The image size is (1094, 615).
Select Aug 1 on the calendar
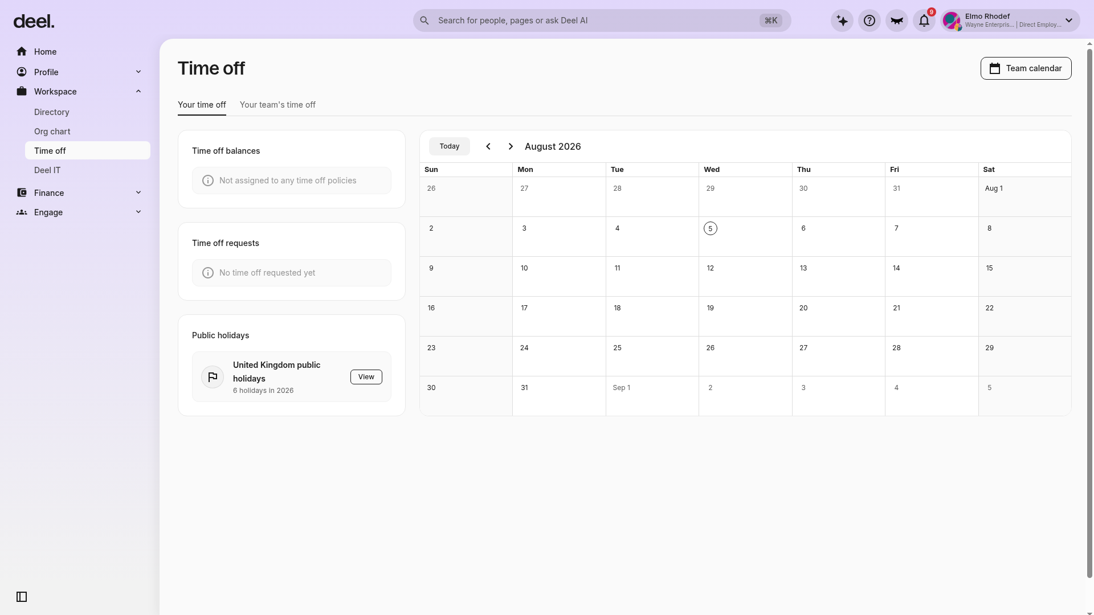pyautogui.click(x=994, y=188)
